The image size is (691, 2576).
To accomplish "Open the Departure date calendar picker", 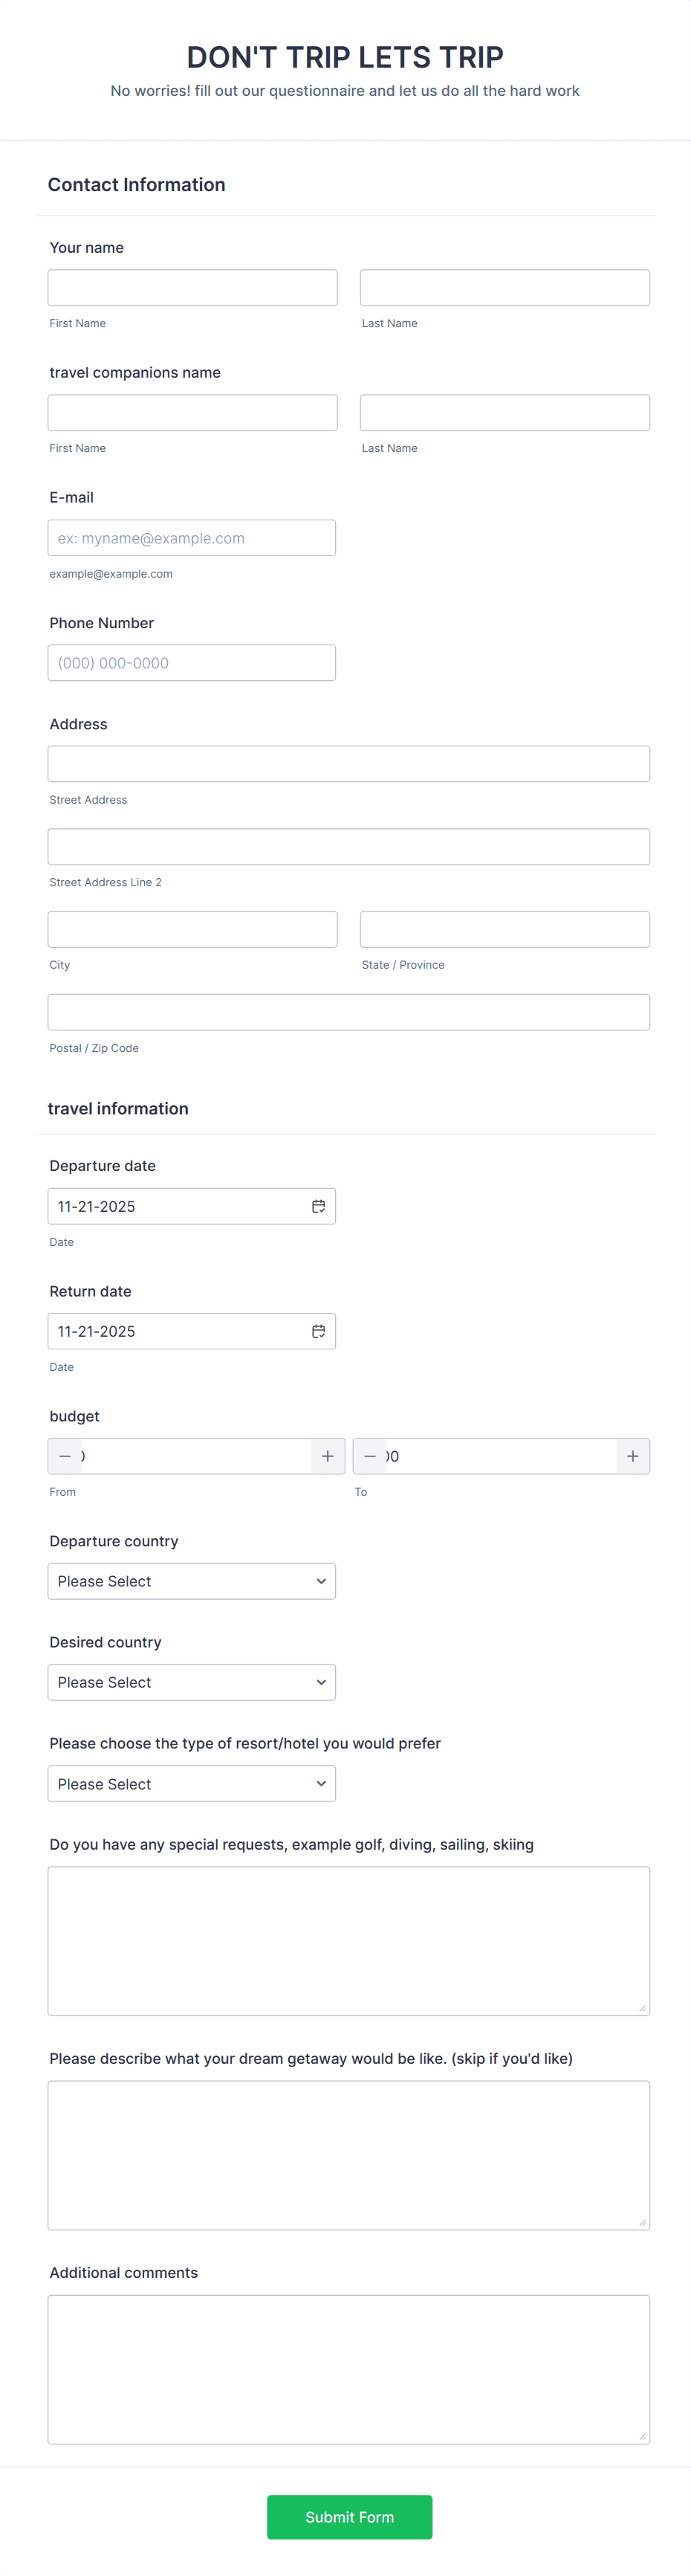I will tap(318, 1206).
